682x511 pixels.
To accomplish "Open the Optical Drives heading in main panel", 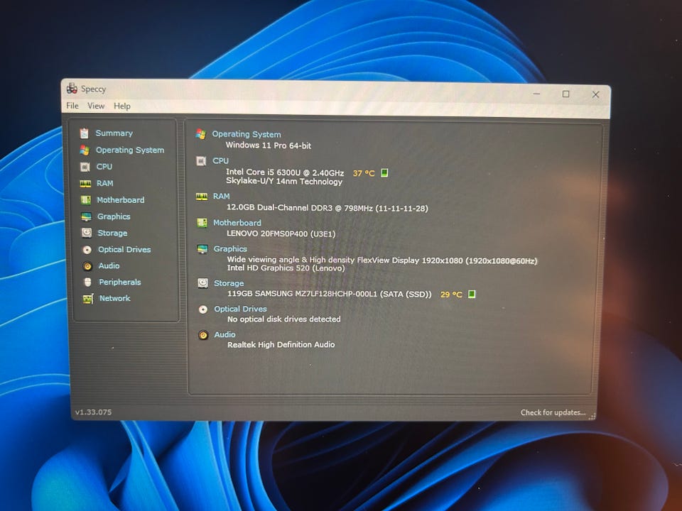I will (x=241, y=309).
